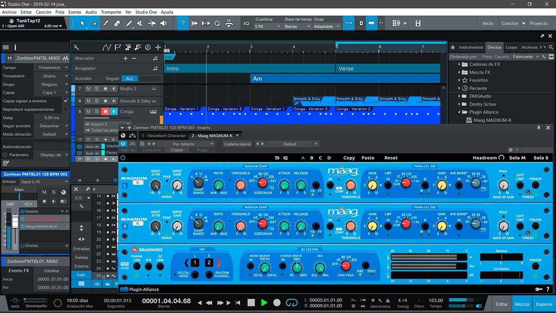The width and height of the screenshot is (556, 313).
Task: Expand the Cadenas de FX folder
Action: [460, 64]
